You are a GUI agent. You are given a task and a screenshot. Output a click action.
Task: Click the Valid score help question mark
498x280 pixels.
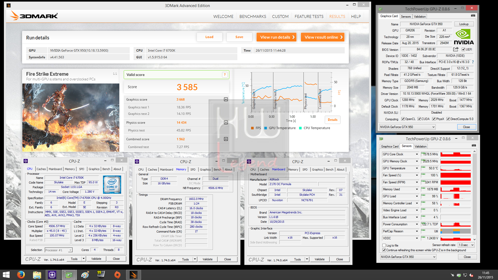pyautogui.click(x=225, y=75)
